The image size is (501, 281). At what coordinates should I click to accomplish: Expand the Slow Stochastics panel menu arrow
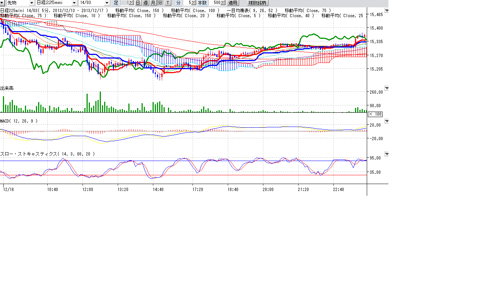pos(386,154)
